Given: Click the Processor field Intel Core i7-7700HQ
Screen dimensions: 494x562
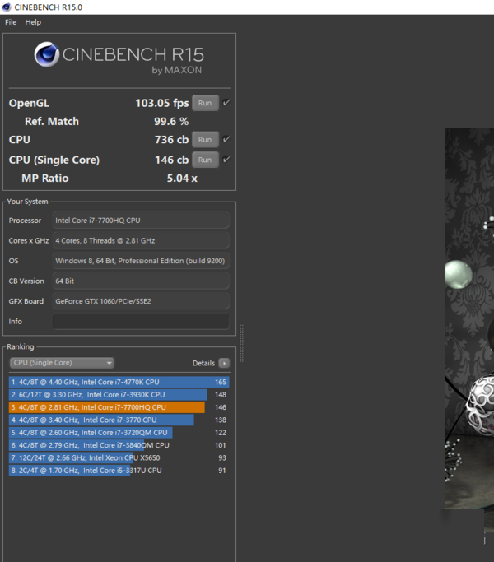Looking at the screenshot, I should pyautogui.click(x=141, y=221).
